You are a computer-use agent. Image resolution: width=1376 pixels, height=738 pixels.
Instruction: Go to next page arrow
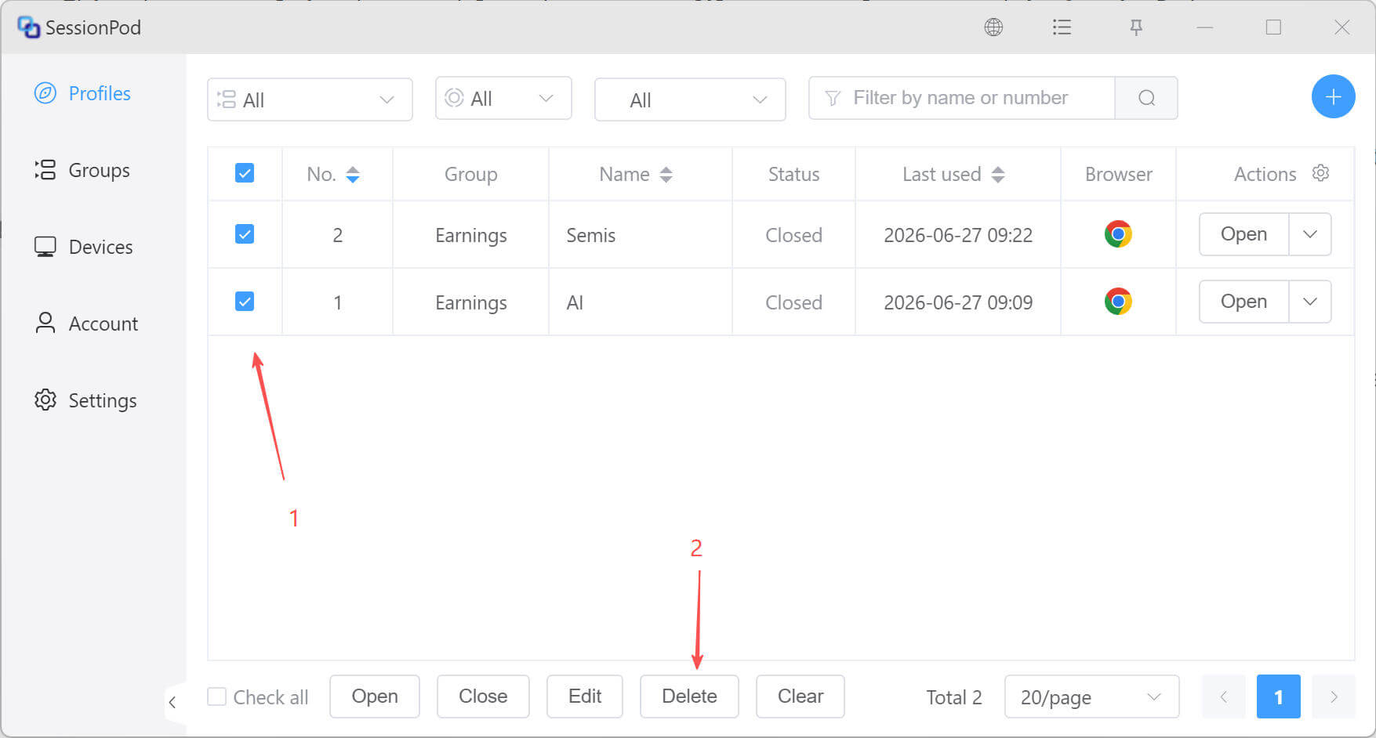pyautogui.click(x=1333, y=696)
